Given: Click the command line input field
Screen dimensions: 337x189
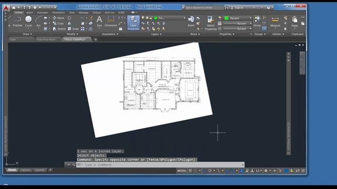Looking at the screenshot, I should [x=160, y=165].
